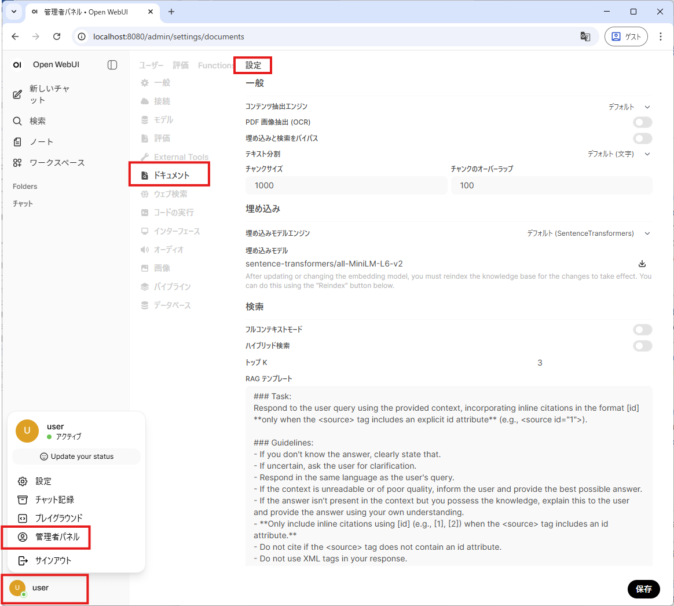
Task: Select サインアウト from user menu
Action: 53,561
